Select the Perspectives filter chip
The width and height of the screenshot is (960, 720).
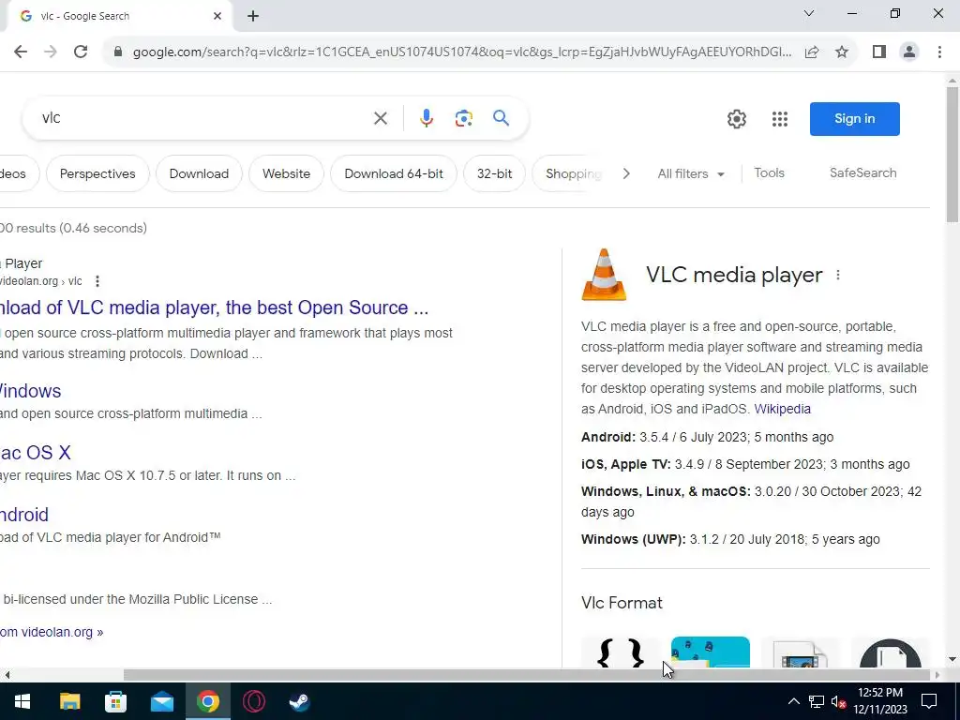coord(97,173)
